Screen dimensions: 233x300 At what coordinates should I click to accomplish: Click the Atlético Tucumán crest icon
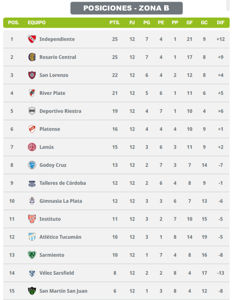[x=32, y=237]
